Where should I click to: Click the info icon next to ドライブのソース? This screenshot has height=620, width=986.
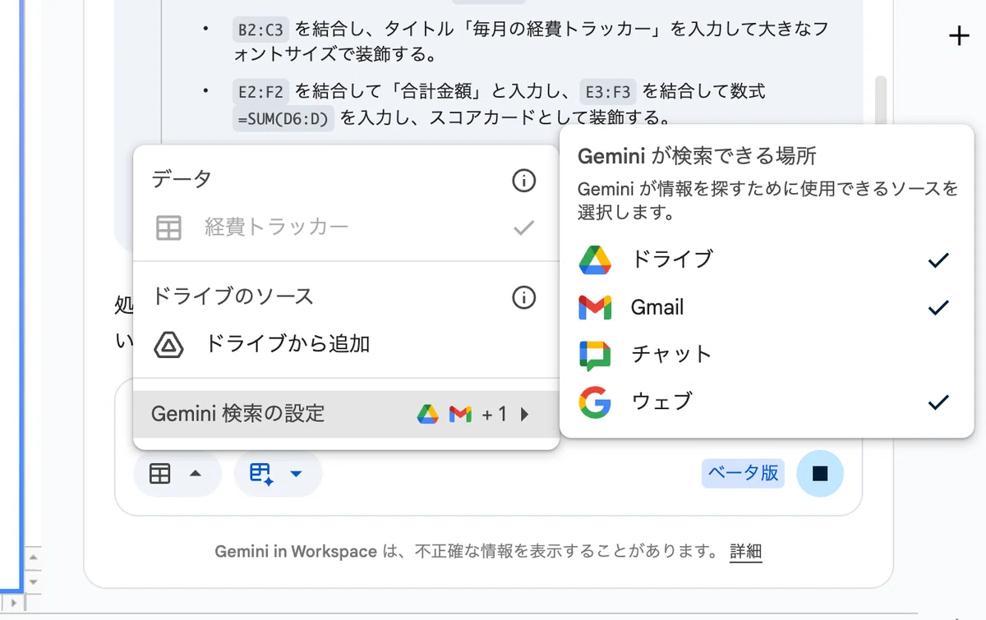(x=523, y=296)
